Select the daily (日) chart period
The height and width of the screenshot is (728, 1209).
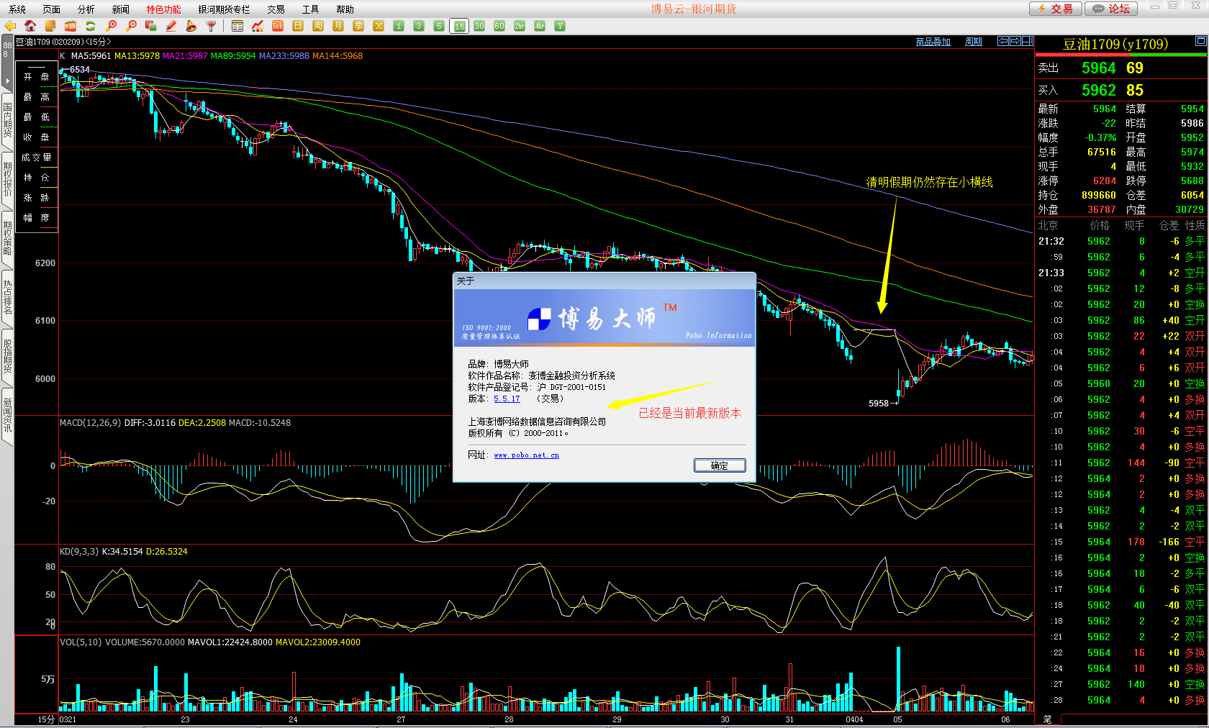[x=298, y=26]
